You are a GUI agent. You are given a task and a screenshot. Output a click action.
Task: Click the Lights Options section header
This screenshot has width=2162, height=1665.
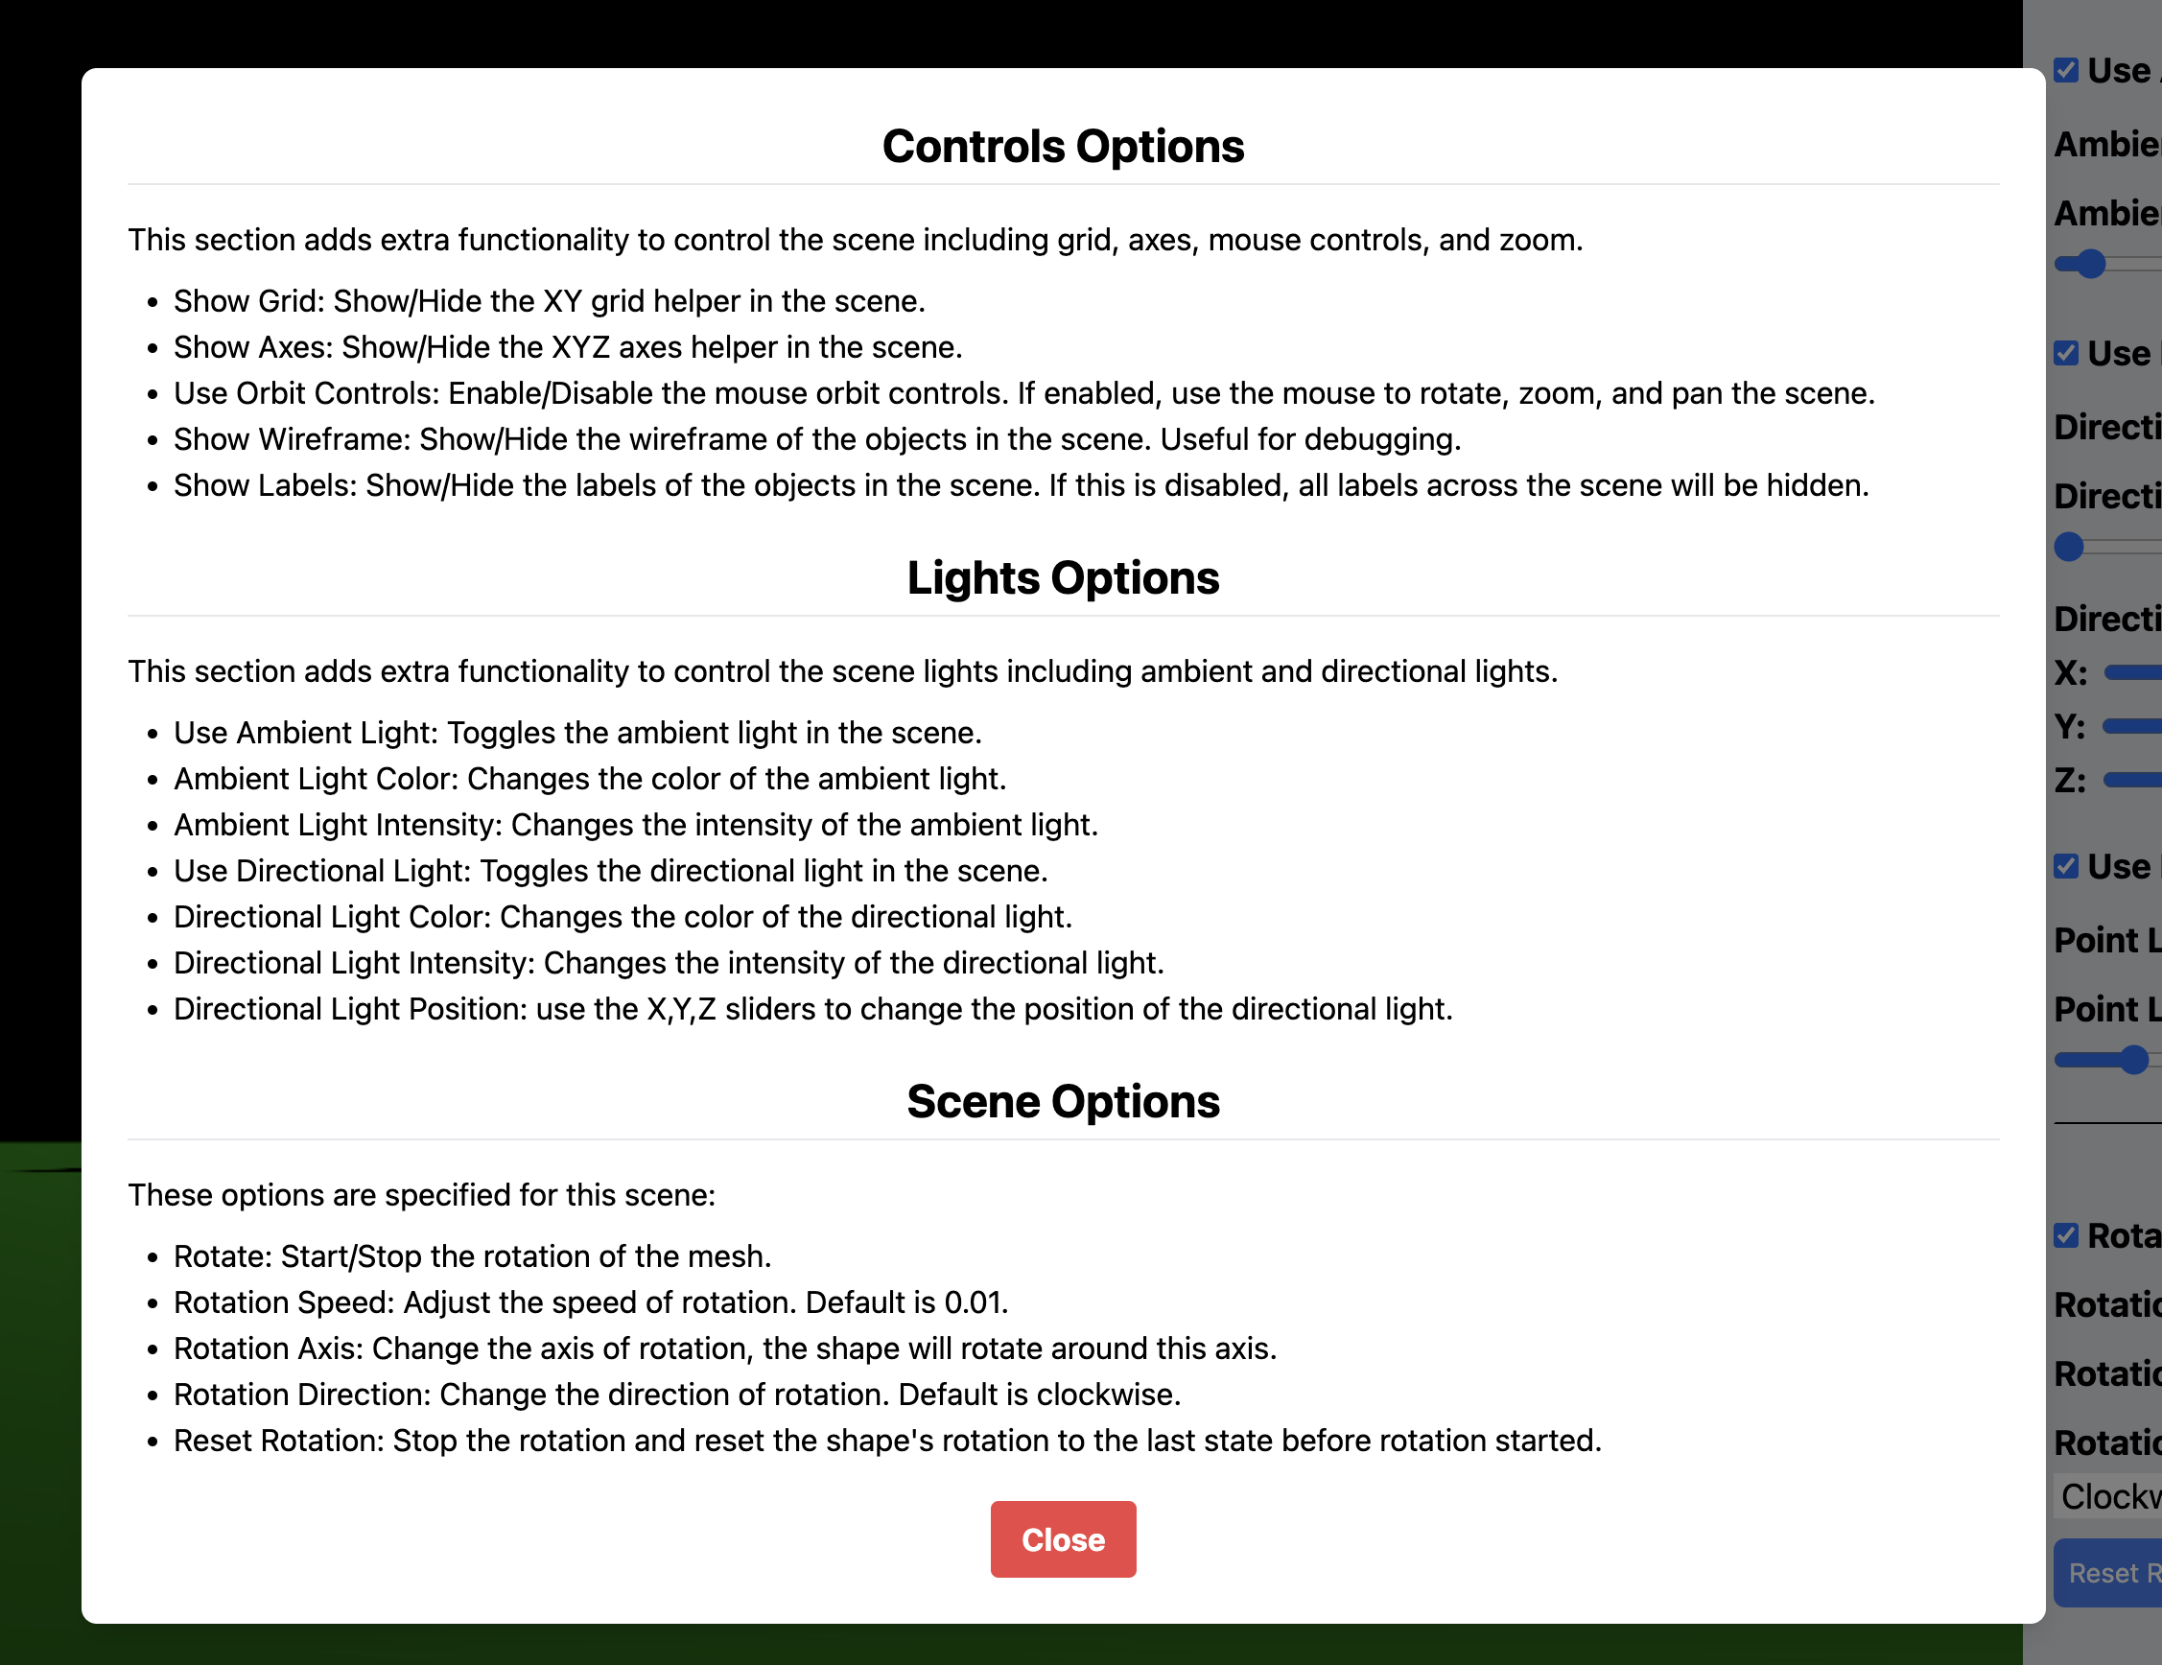tap(1062, 577)
